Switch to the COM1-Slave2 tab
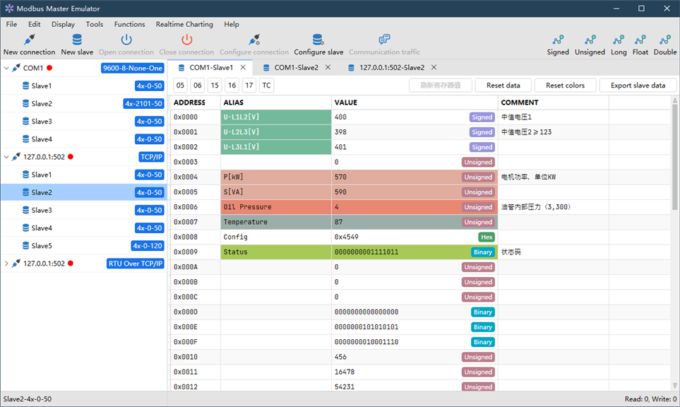Screen dimensions: 680x407 click(x=296, y=68)
